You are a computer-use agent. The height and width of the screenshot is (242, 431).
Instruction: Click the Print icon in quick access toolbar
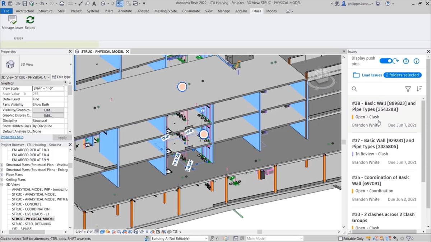[62, 4]
